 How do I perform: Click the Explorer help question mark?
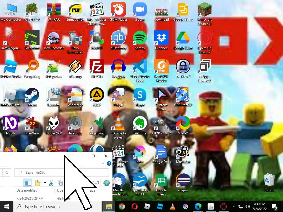(109, 163)
